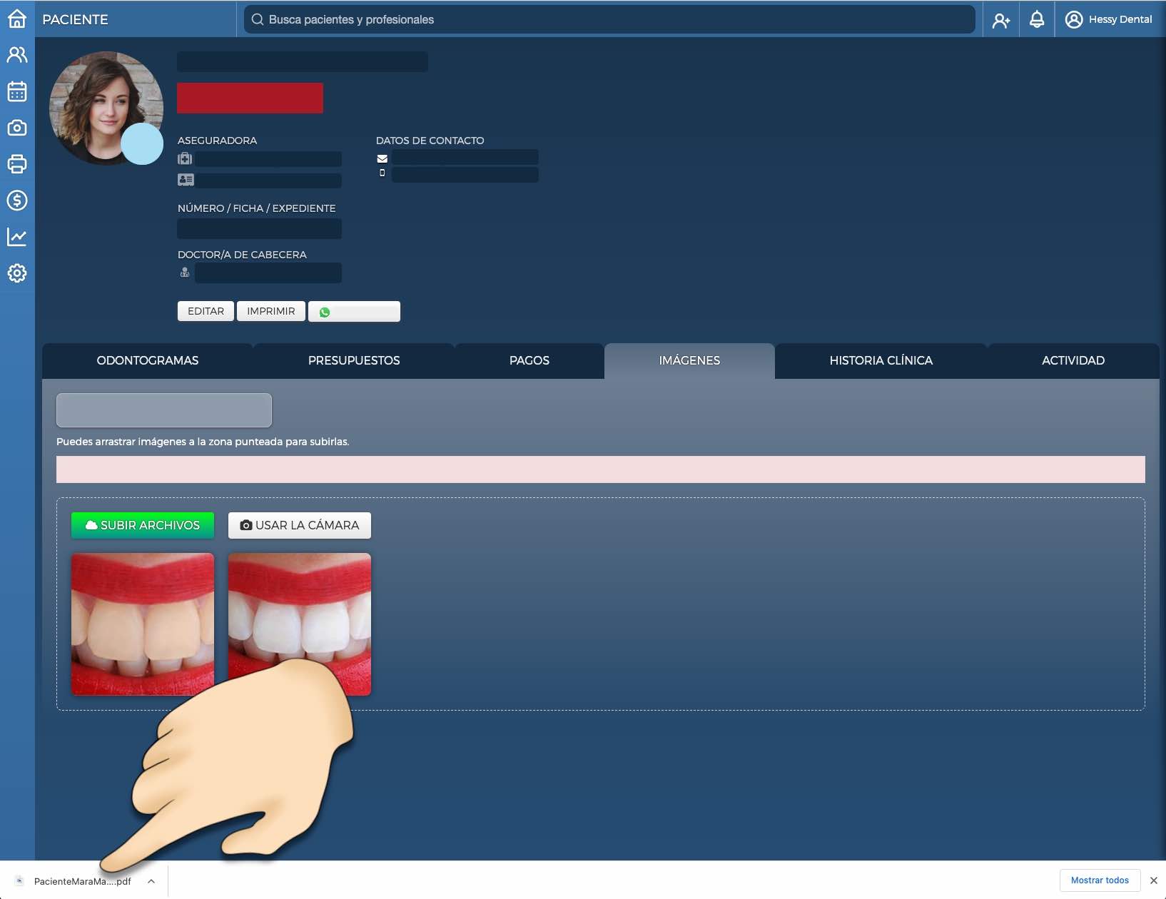Viewport: 1166px width, 899px height.
Task: Open the Printer sidebar icon
Action: point(17,164)
